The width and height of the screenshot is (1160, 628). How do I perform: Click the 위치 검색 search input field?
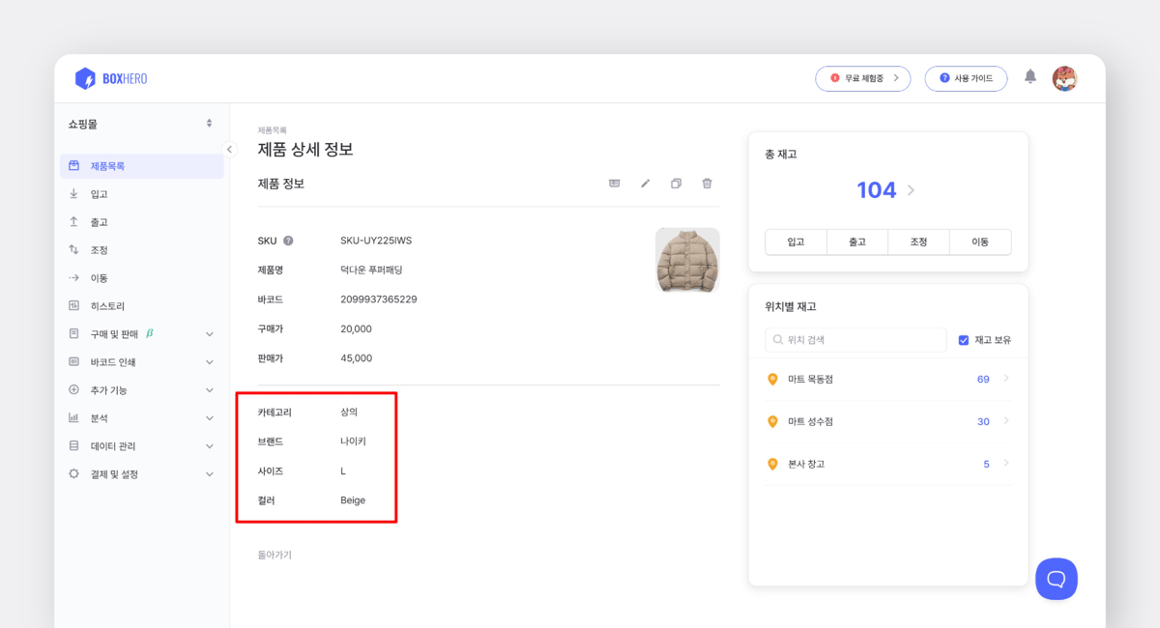click(855, 339)
